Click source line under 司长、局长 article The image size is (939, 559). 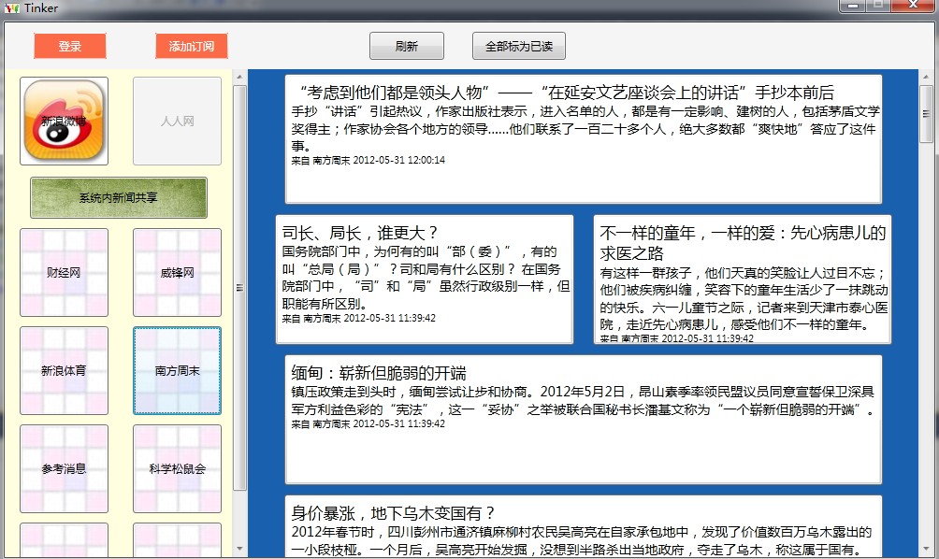click(x=359, y=319)
